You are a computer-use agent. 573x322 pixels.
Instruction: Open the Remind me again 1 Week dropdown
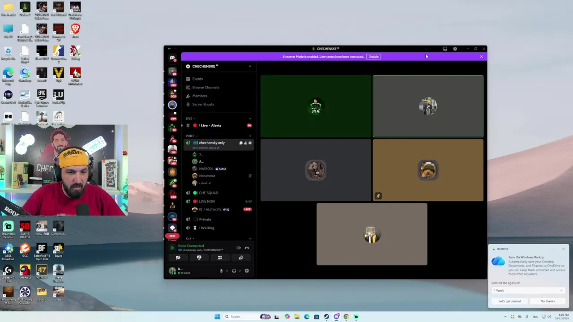(528, 290)
